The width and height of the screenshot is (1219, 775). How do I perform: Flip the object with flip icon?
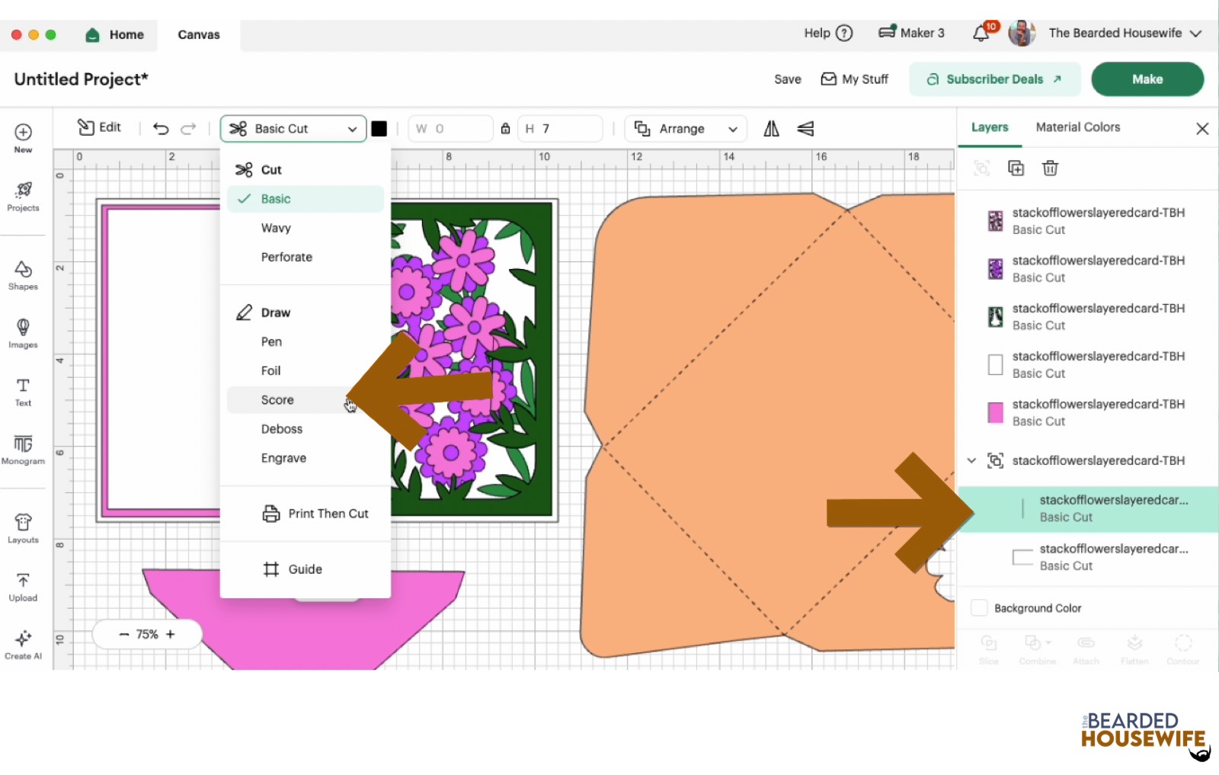tap(771, 129)
